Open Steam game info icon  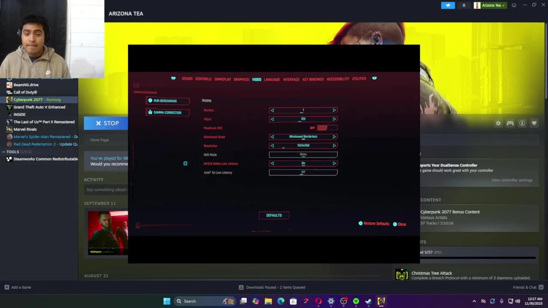click(x=522, y=123)
